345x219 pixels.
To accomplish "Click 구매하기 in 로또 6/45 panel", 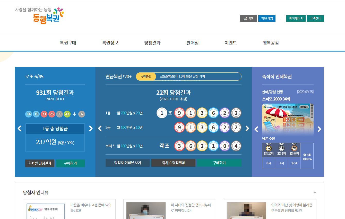I will pyautogui.click(x=70, y=163).
